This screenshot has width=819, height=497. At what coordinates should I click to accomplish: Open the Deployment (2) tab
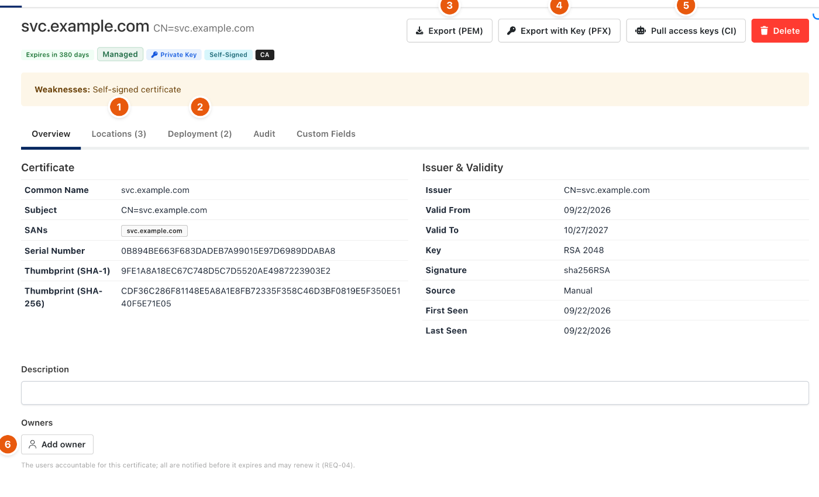pyautogui.click(x=199, y=134)
